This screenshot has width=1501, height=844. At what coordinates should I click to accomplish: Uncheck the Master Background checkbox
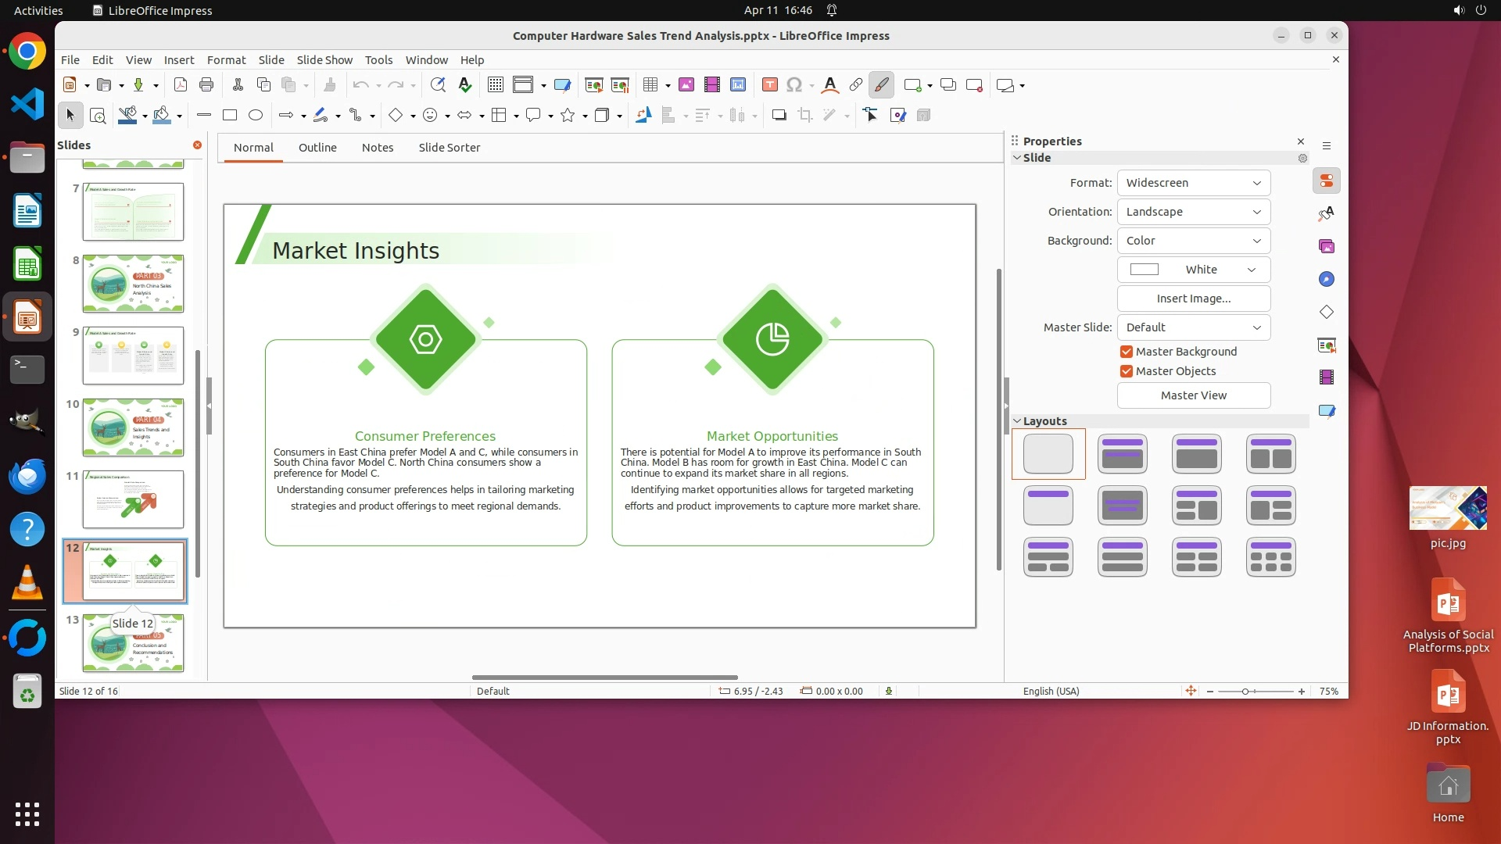(1127, 352)
